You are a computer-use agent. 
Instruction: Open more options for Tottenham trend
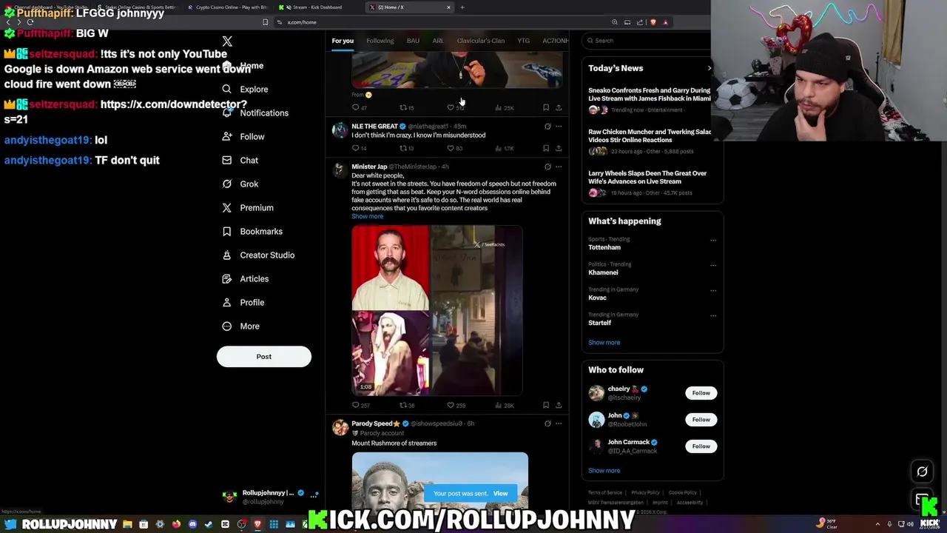pos(713,240)
